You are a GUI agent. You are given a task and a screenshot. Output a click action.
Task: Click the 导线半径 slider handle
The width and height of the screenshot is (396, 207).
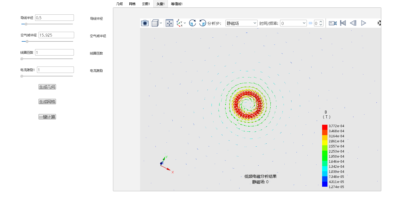(x=26, y=24)
